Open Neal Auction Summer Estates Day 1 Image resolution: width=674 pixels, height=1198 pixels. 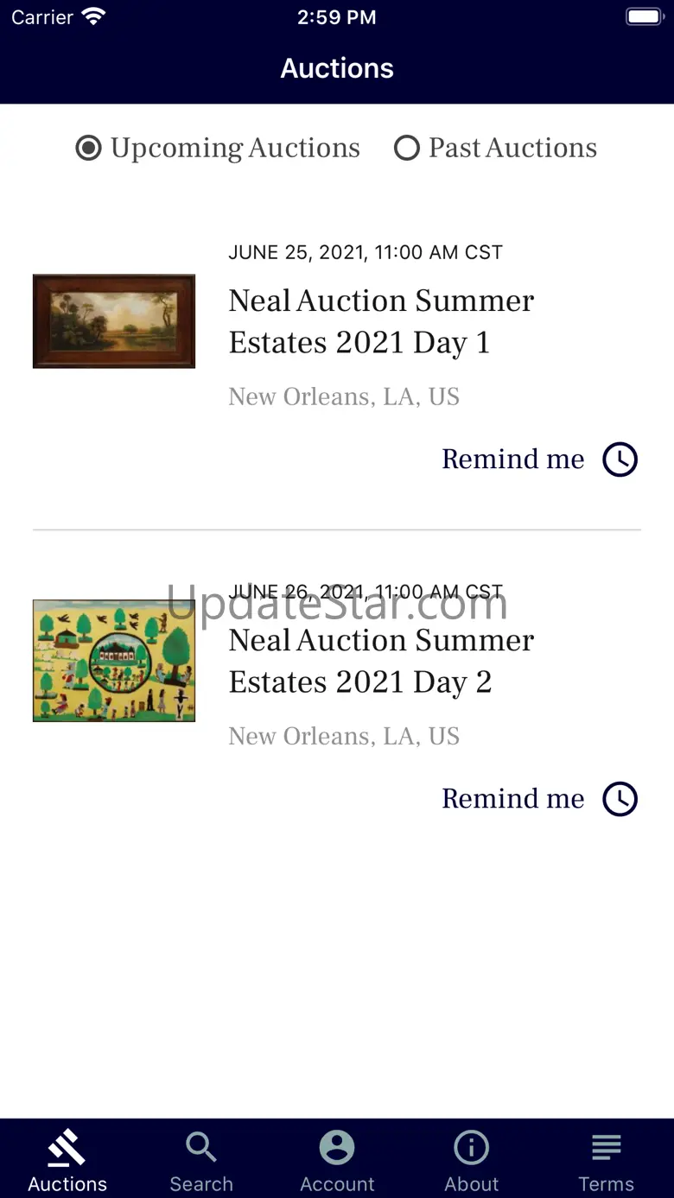click(381, 321)
